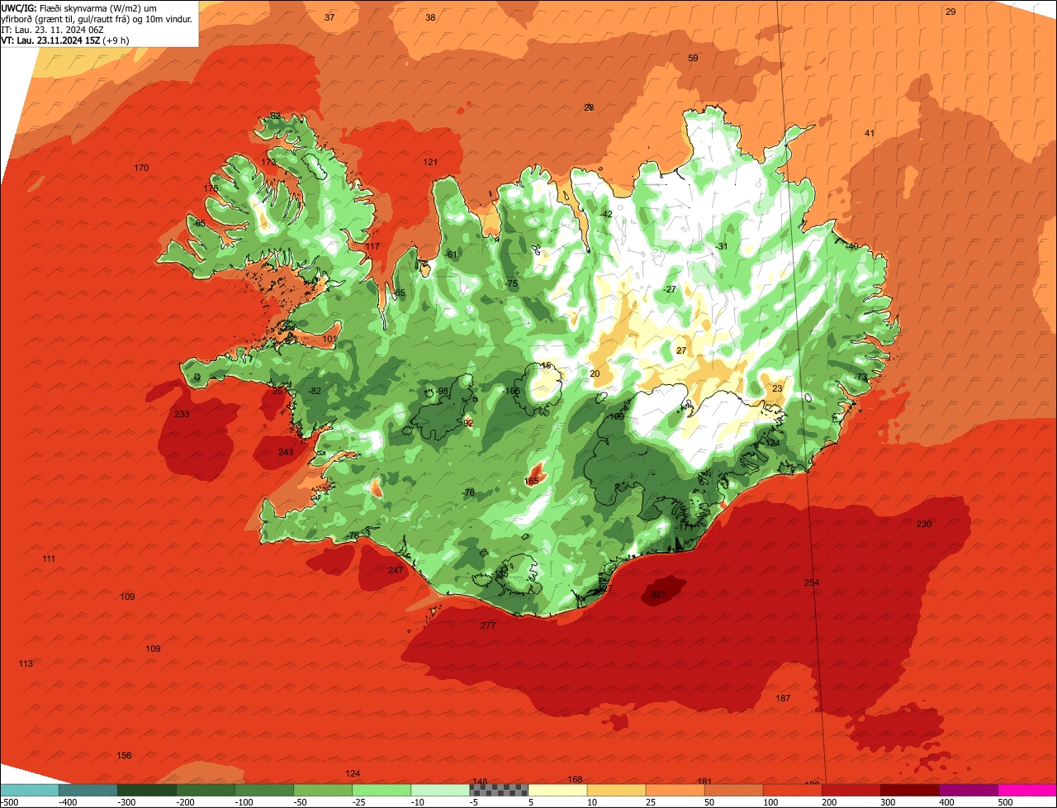Select the map value -42 in northern Iceland
Viewport: 1057px width, 808px height.
coord(606,214)
